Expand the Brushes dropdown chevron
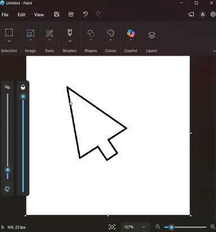Screen dimensions: 216x232 [x=70, y=41]
